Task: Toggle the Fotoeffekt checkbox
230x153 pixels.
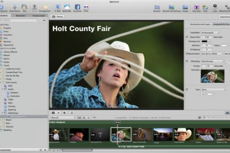Action: click(187, 33)
